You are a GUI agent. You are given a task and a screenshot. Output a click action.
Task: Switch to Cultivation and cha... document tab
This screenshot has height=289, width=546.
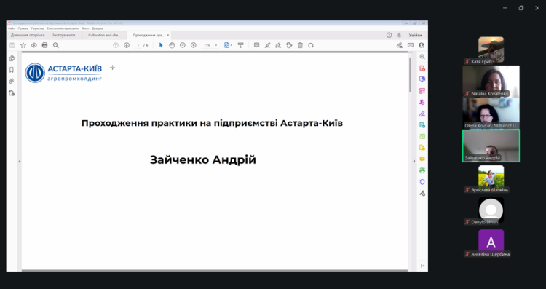point(104,35)
